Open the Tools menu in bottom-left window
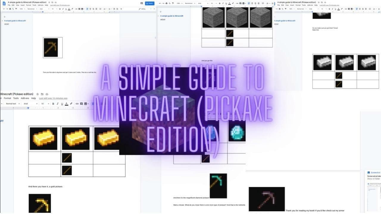This screenshot has height=214, width=381. pyautogui.click(x=16, y=98)
